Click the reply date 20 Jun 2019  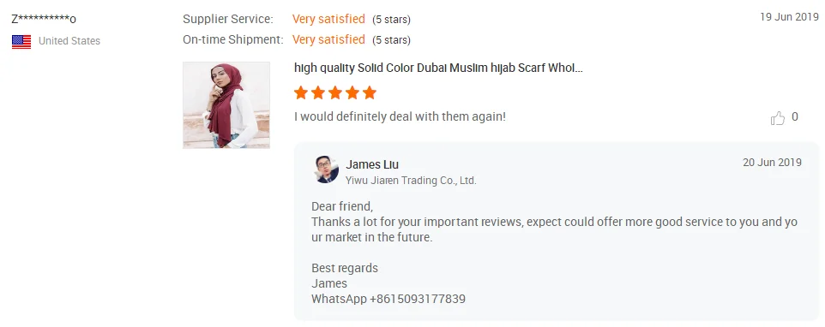(x=773, y=162)
